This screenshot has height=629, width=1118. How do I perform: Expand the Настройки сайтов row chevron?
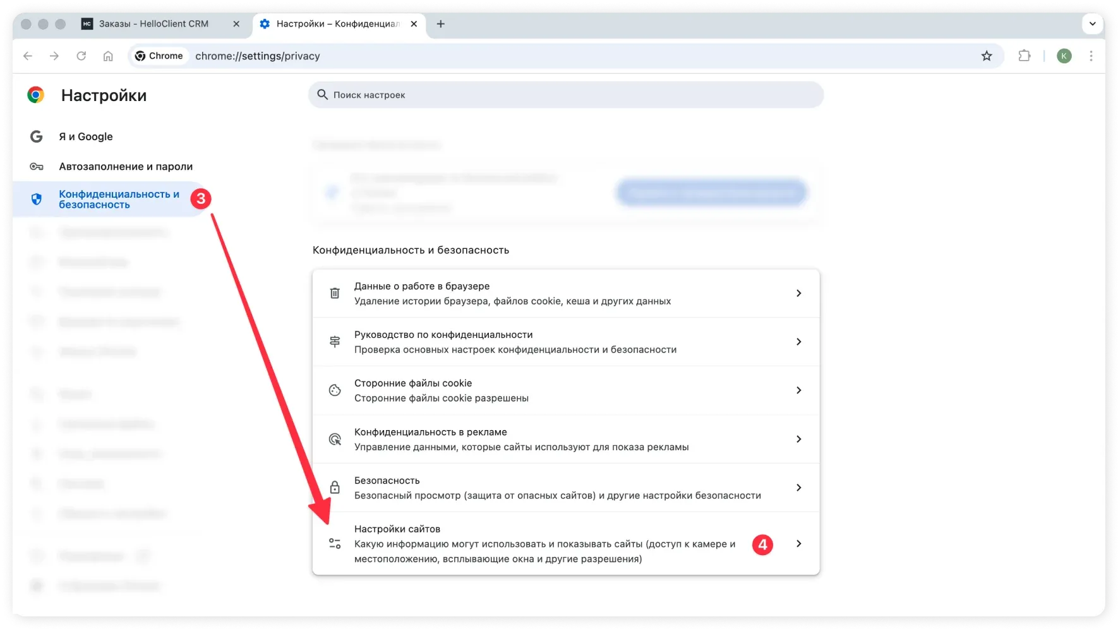[798, 543]
